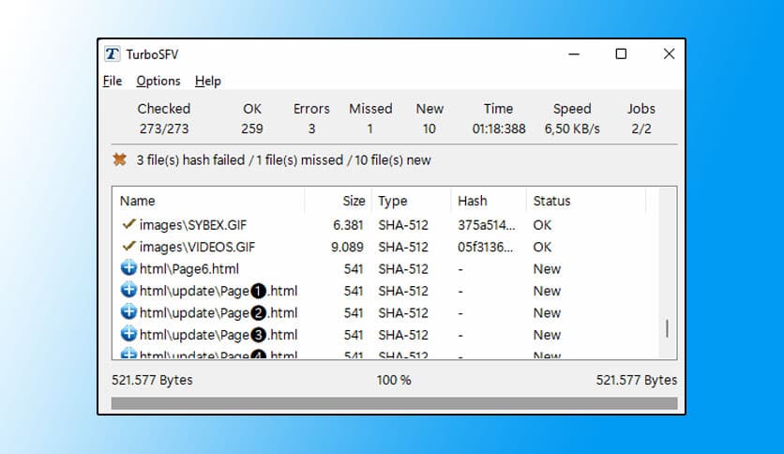The width and height of the screenshot is (784, 454).
Task: Close the TurboSFV window
Action: click(x=669, y=54)
